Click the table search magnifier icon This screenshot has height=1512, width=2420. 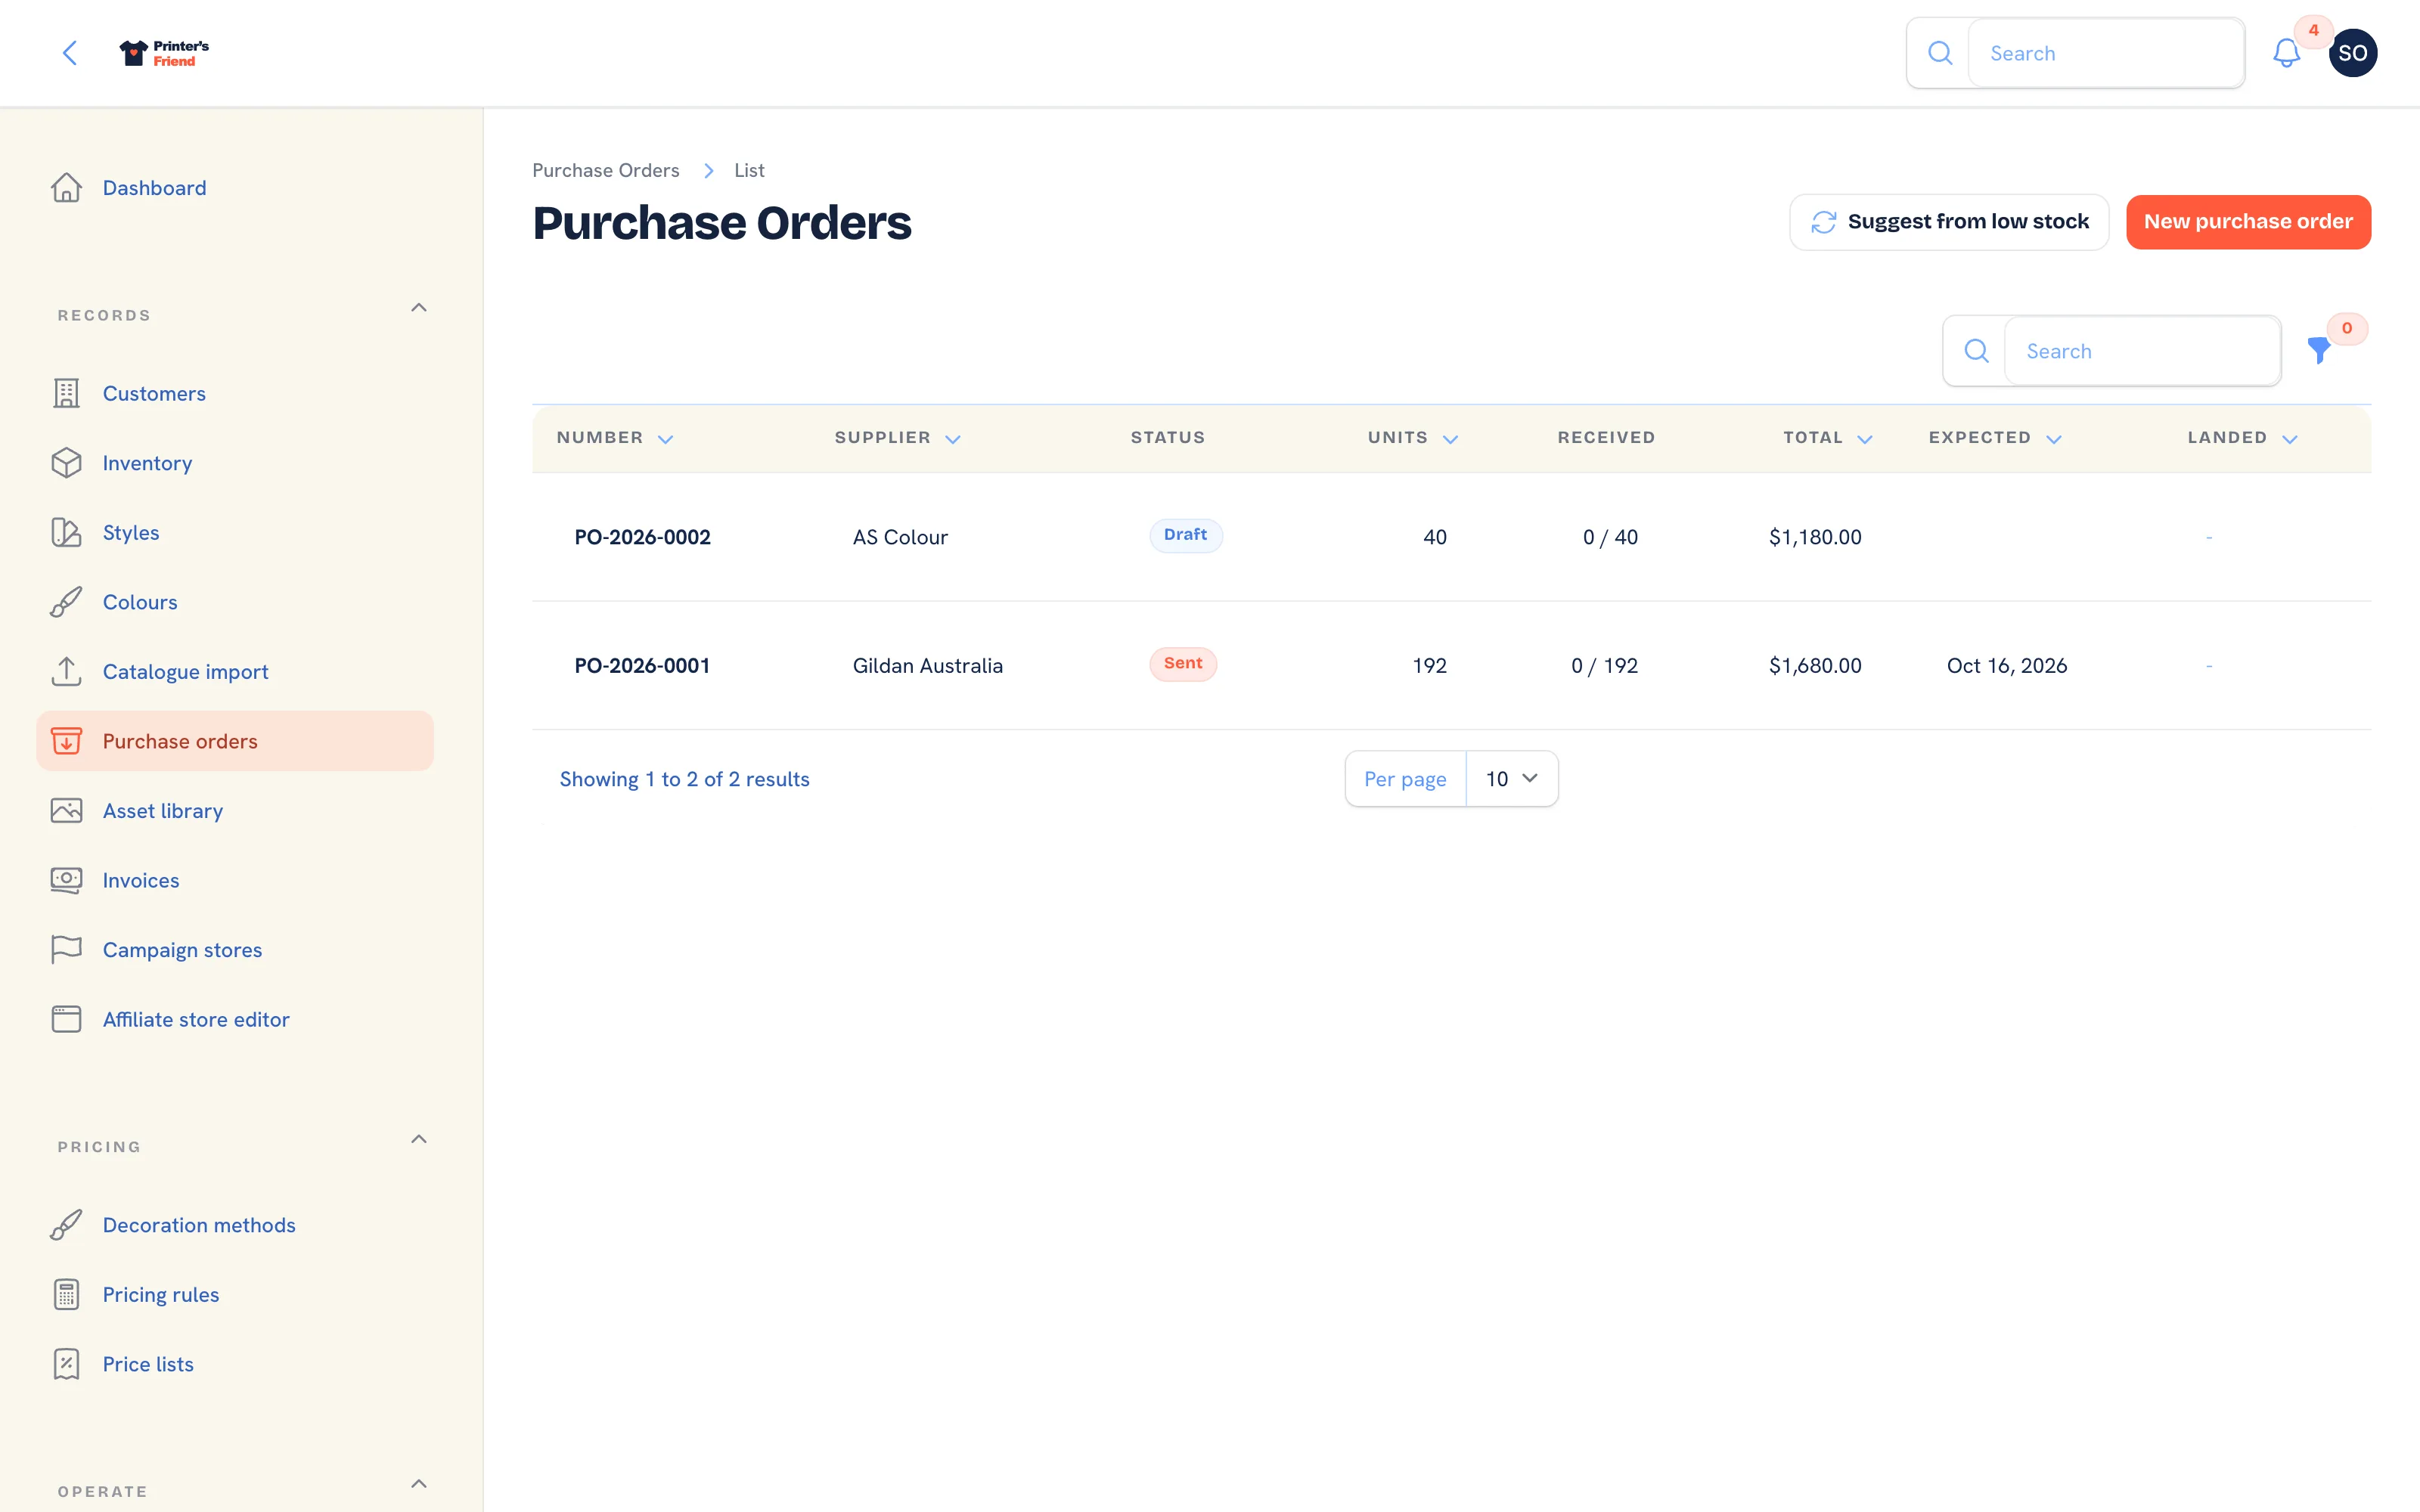[x=1975, y=351]
